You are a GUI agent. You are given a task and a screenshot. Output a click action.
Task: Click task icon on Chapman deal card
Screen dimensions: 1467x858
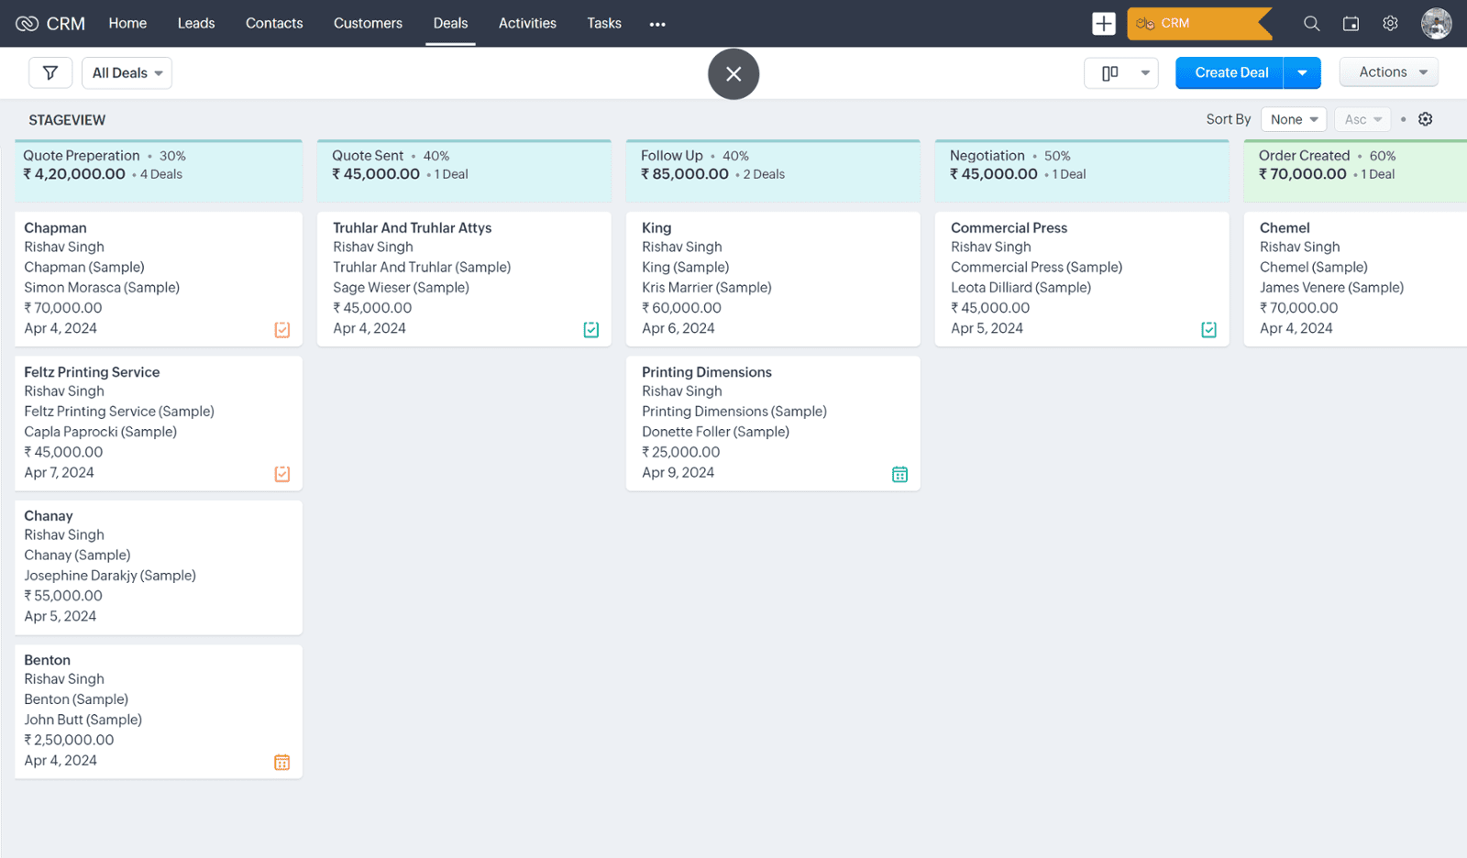point(282,330)
